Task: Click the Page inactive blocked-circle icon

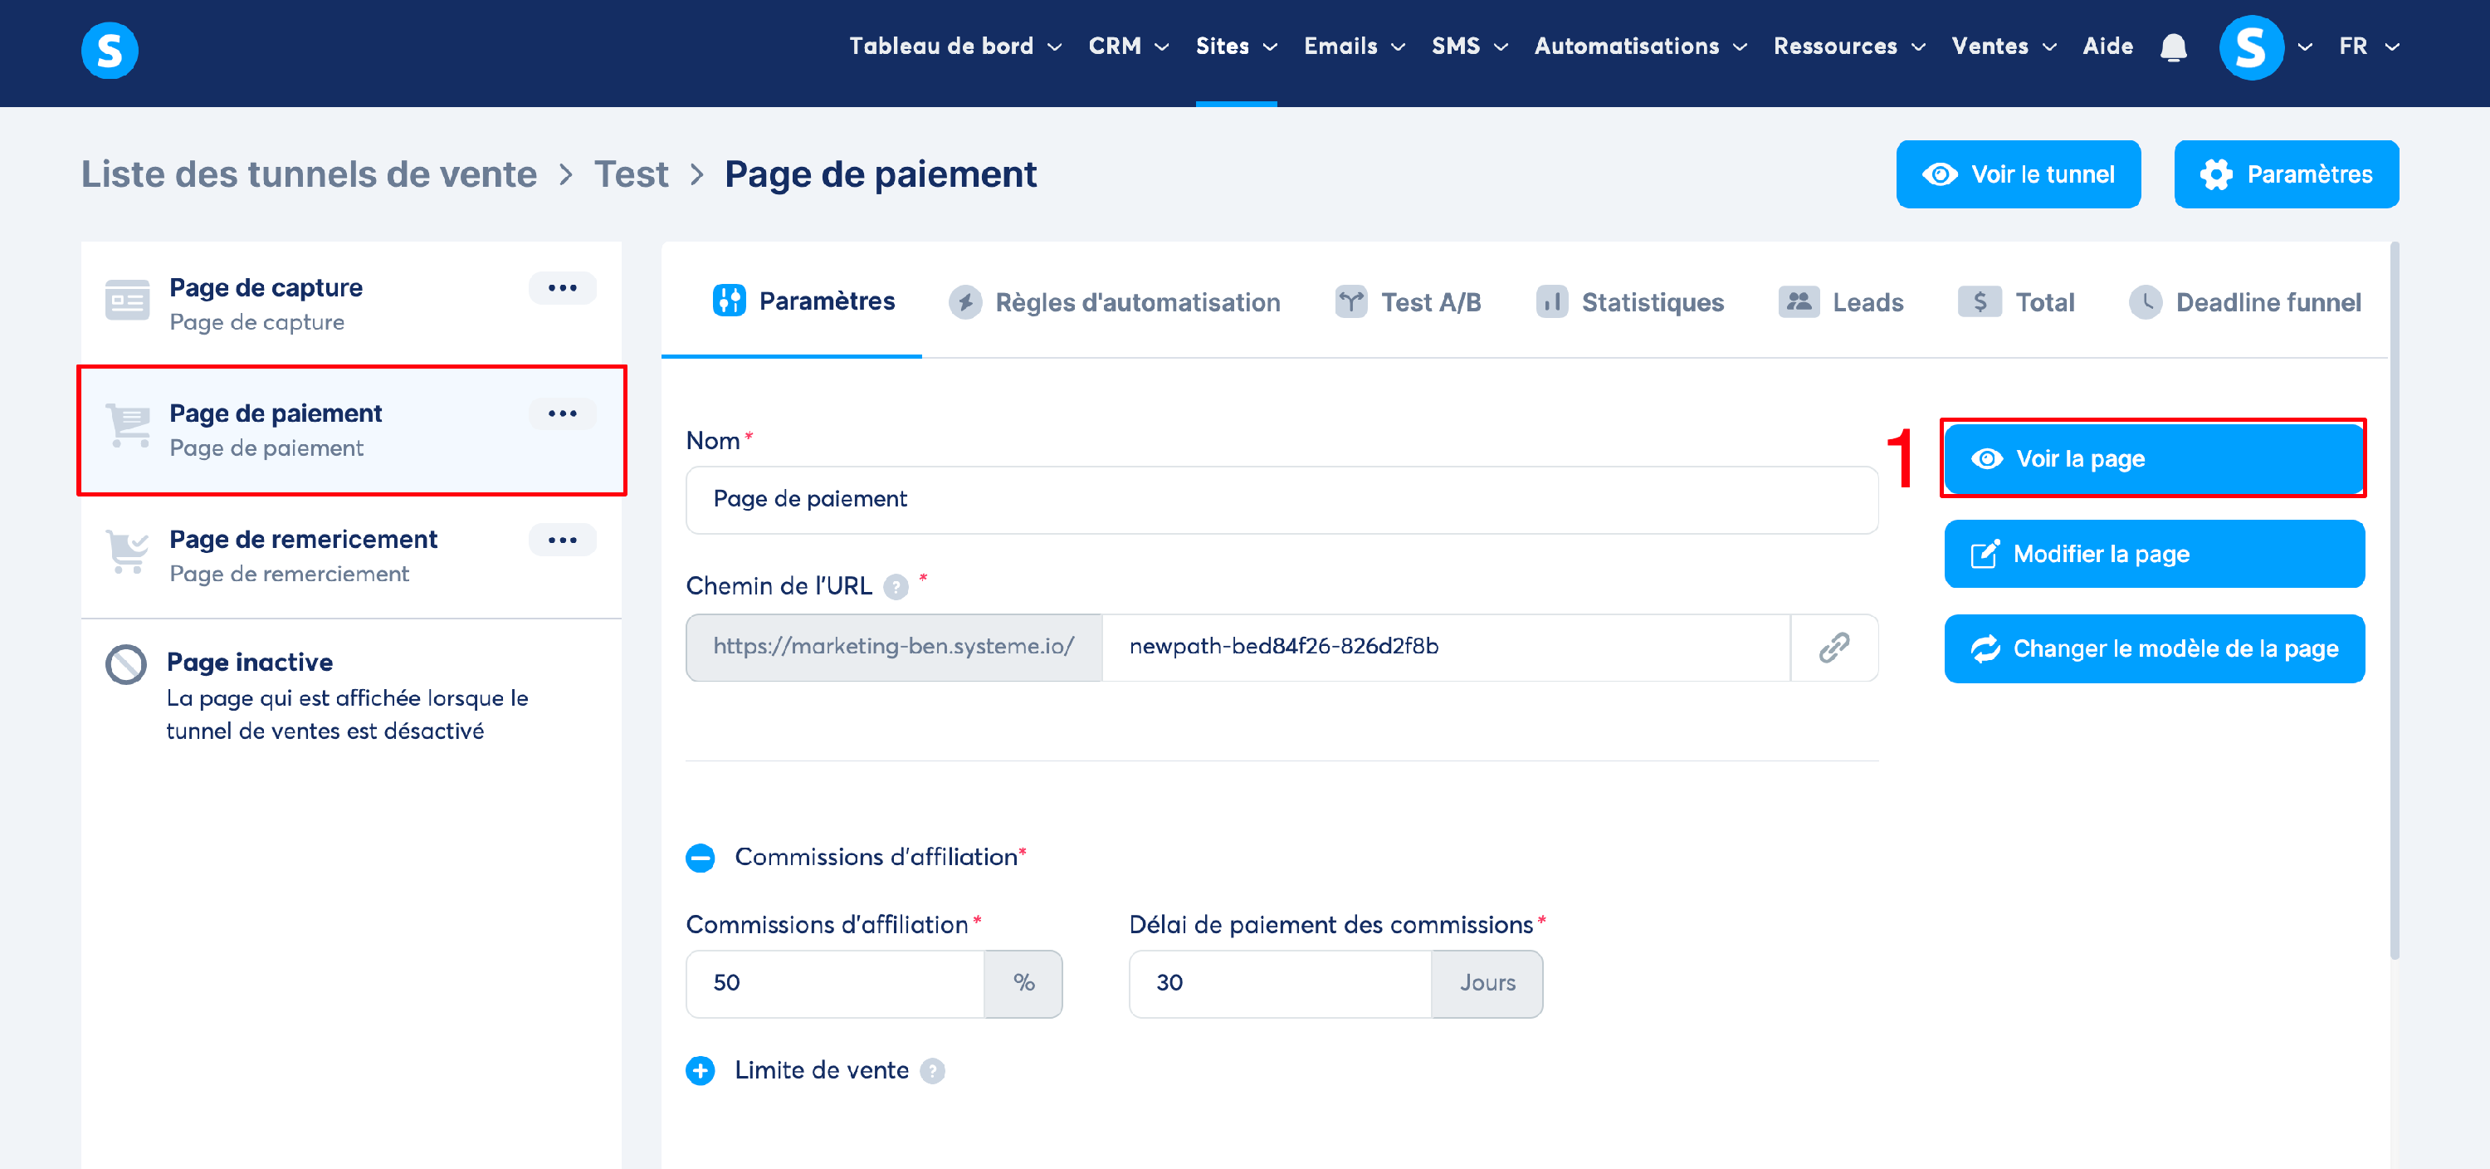Action: coord(125,664)
